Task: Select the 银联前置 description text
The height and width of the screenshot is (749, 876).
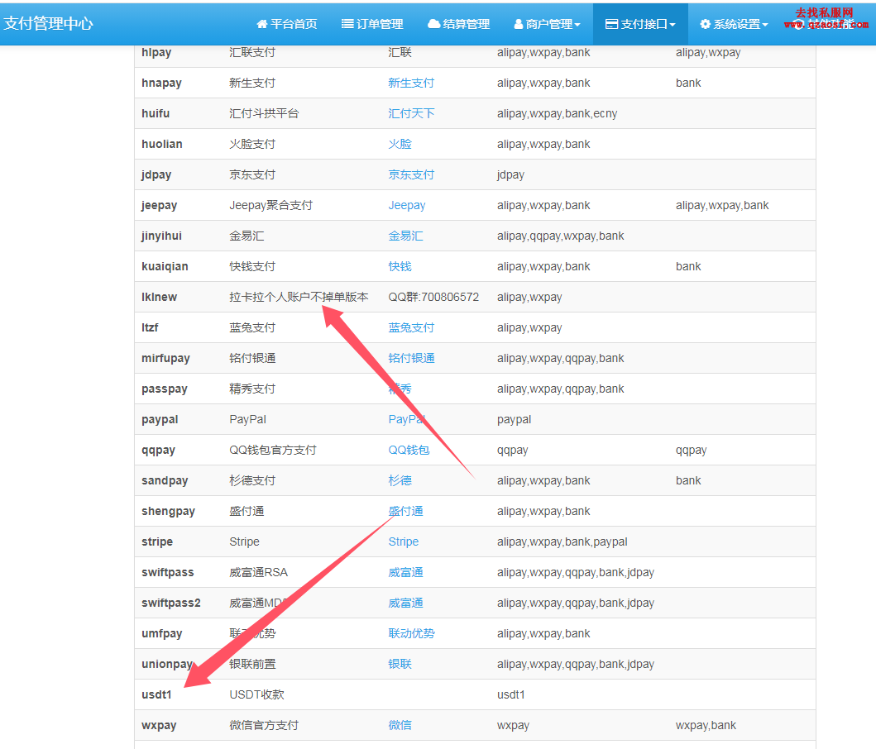Action: [252, 664]
